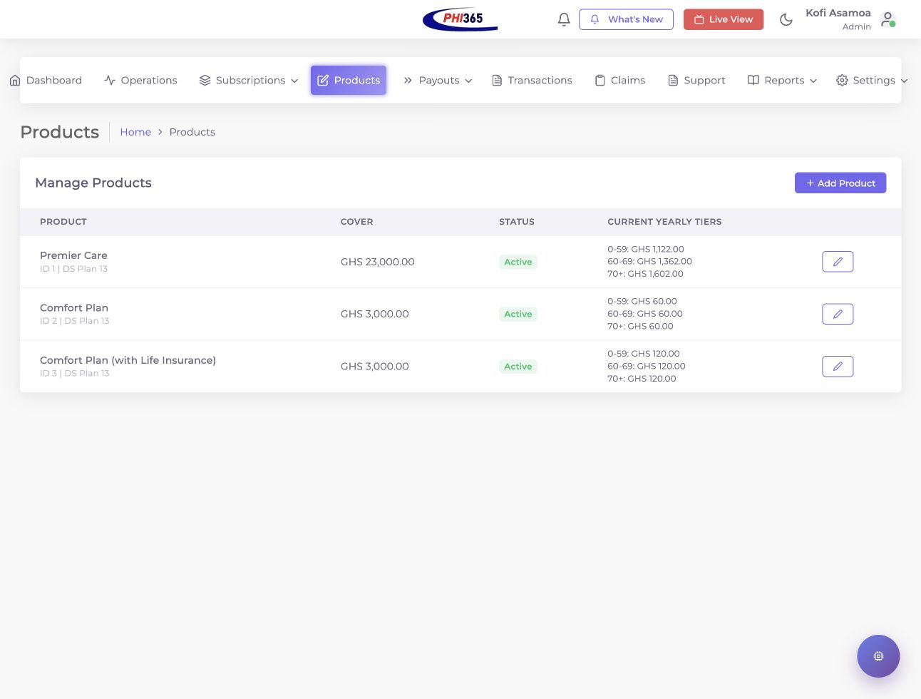Open Transactions page

pyautogui.click(x=532, y=81)
